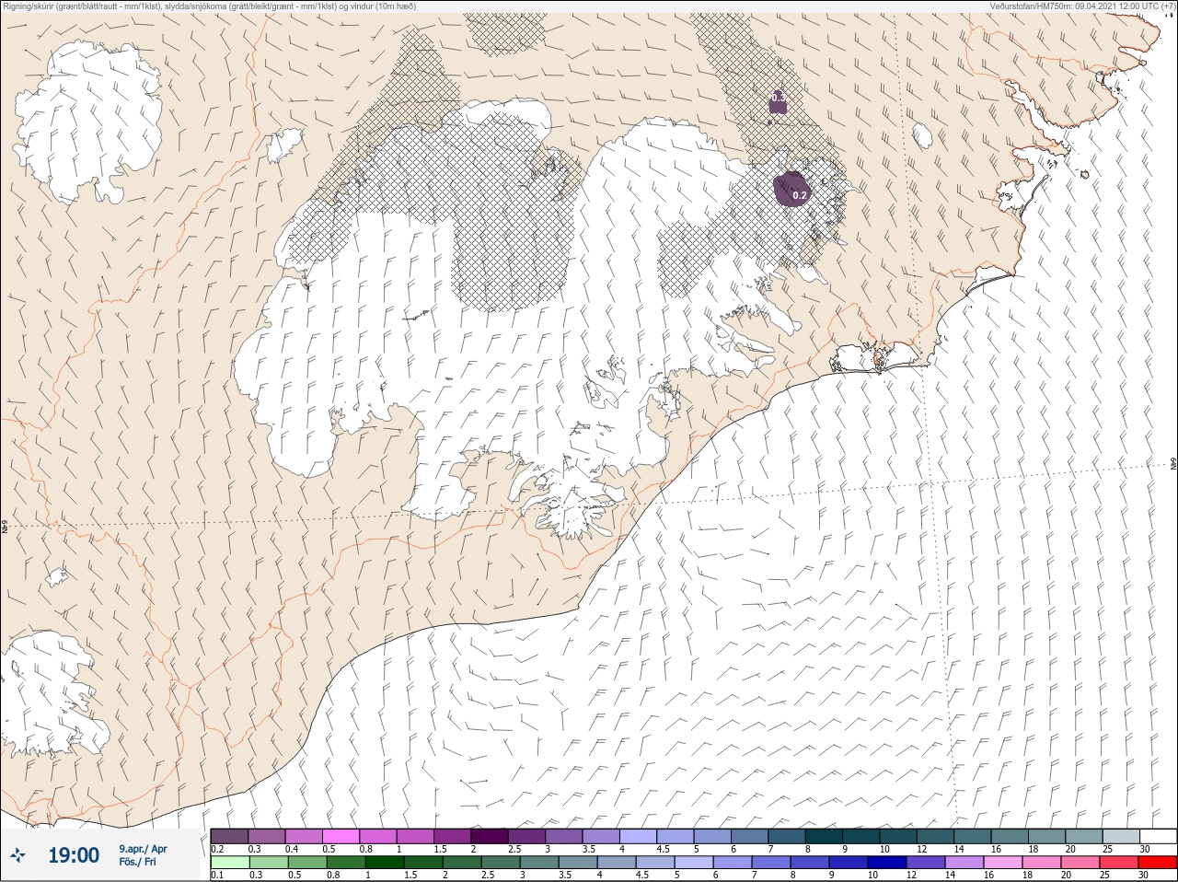Click the '30' value on the upper legend row

(1144, 849)
